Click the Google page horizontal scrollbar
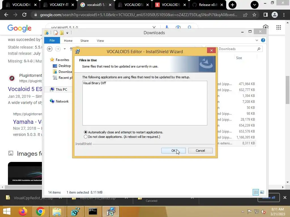The image size is (290, 217). (x=23, y=187)
